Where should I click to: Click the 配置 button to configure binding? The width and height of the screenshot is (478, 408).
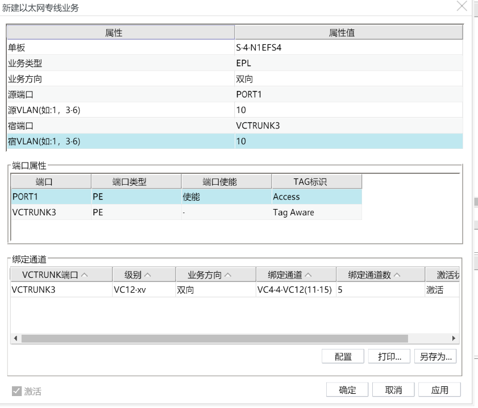tap(342, 356)
